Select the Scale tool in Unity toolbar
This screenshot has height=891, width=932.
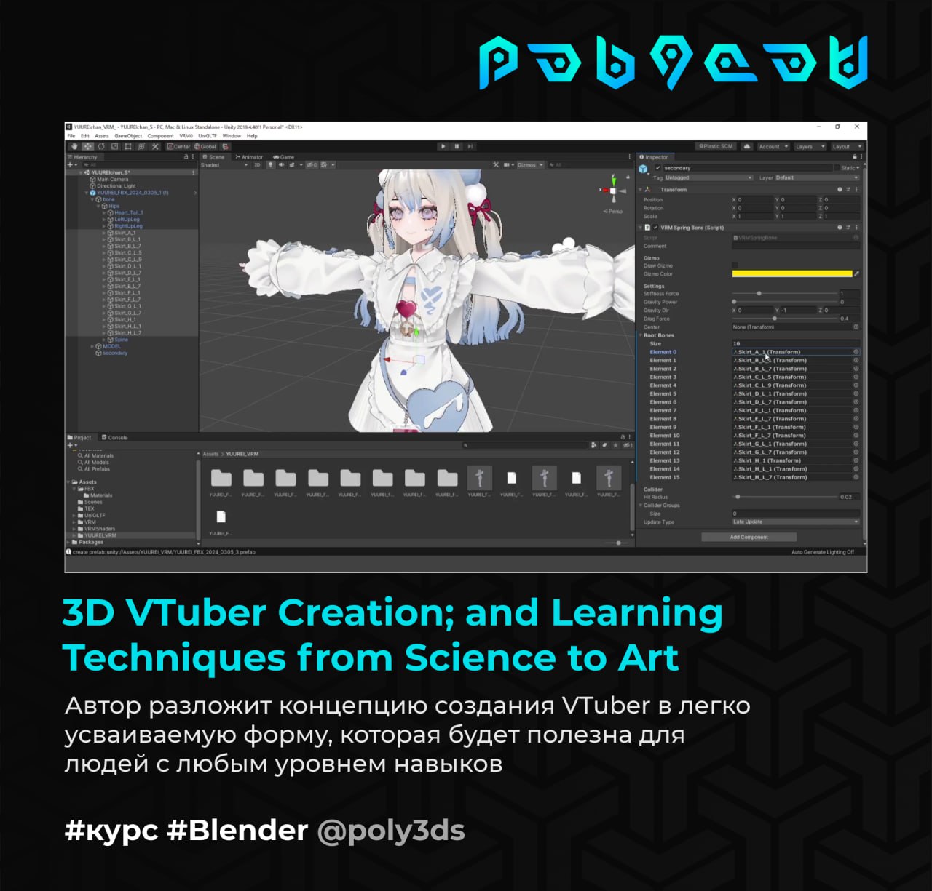(114, 146)
